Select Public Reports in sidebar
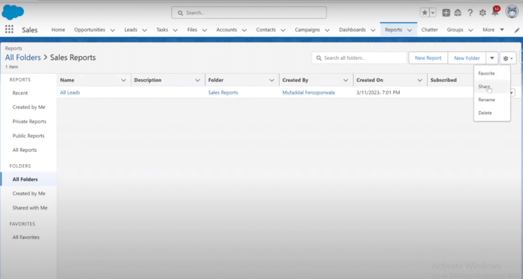The image size is (523, 279). click(x=29, y=136)
